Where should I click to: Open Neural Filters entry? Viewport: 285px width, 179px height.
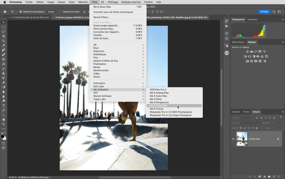(x=118, y=17)
